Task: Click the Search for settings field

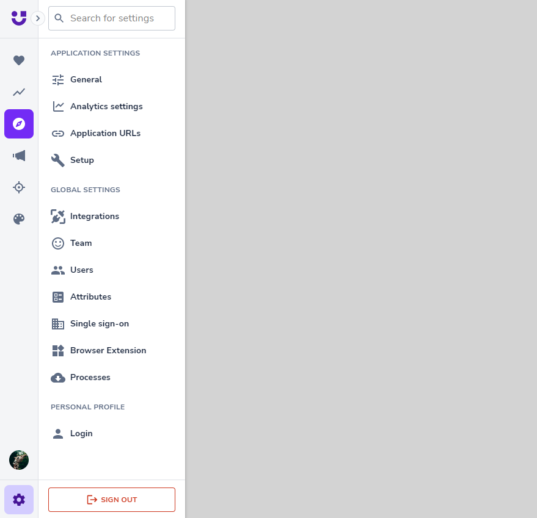Action: (112, 18)
